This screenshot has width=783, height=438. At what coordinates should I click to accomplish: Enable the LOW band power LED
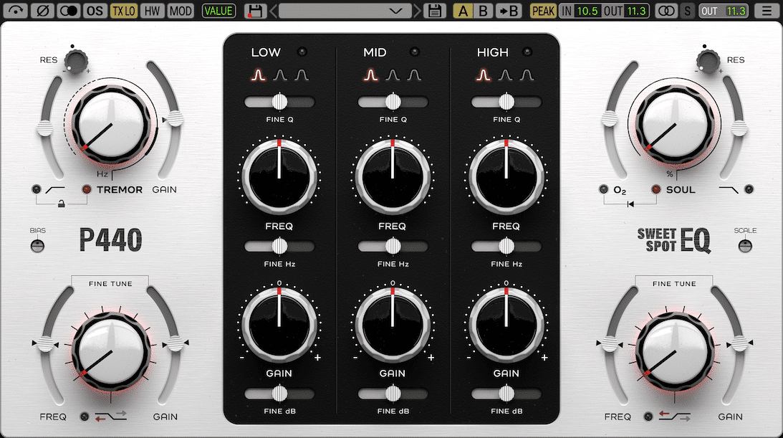coord(302,52)
